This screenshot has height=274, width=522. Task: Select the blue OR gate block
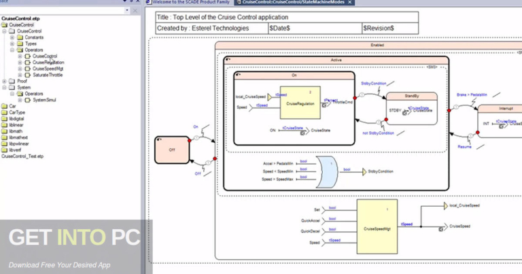pos(326,172)
